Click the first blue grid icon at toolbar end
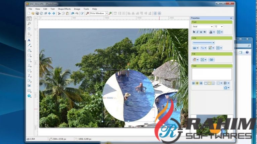The height and width of the screenshot is (144, 257). [x=155, y=13]
